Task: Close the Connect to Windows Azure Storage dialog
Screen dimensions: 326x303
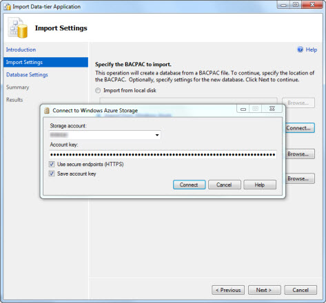Action: 272,109
